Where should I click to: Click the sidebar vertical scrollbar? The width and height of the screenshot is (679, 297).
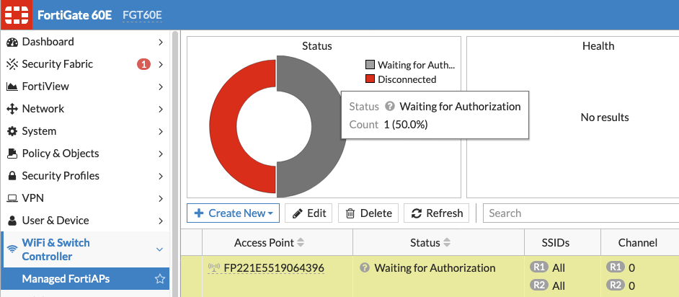click(x=175, y=164)
